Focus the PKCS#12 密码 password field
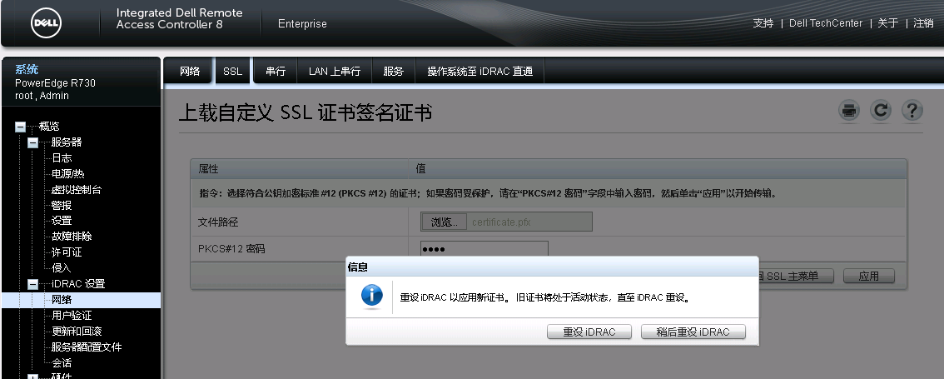This screenshot has height=379, width=944. pos(484,248)
